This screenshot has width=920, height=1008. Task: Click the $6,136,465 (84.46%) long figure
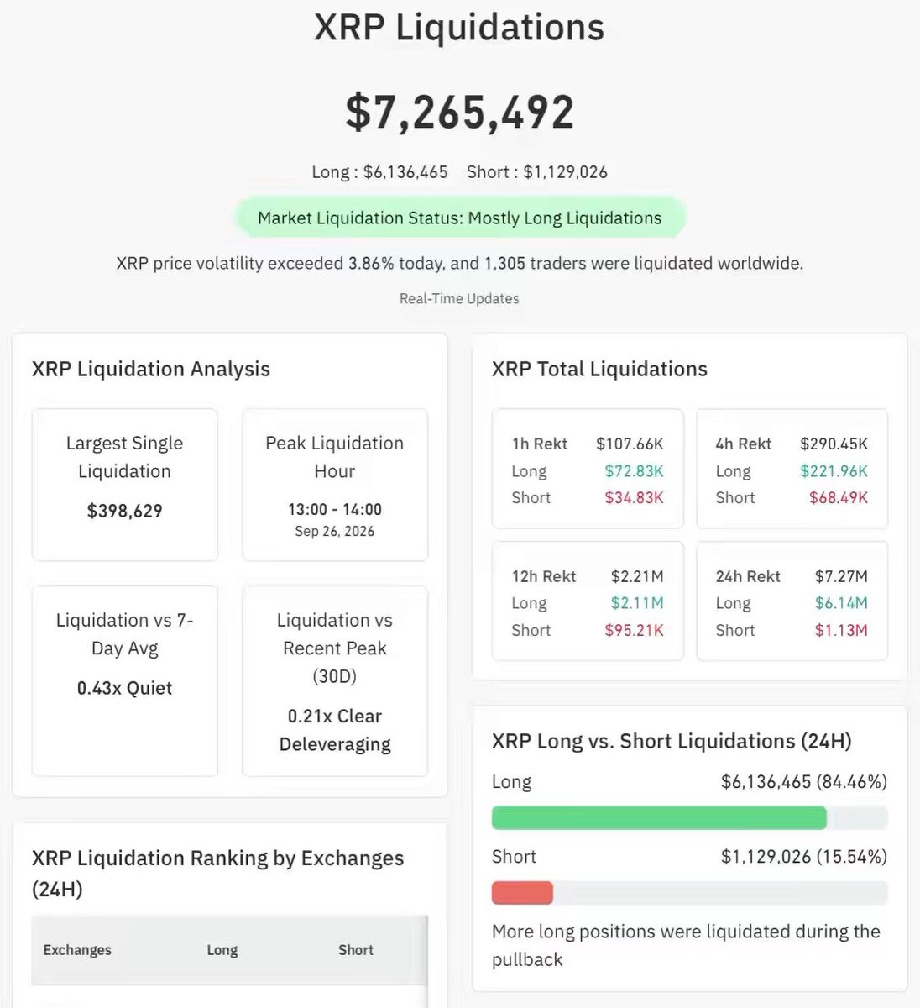tap(804, 782)
